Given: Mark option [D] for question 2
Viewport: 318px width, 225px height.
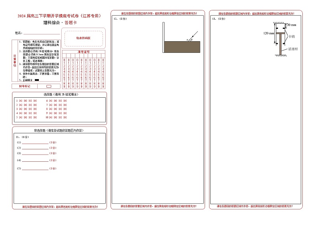Looking at the screenshot, I should click(35, 105).
